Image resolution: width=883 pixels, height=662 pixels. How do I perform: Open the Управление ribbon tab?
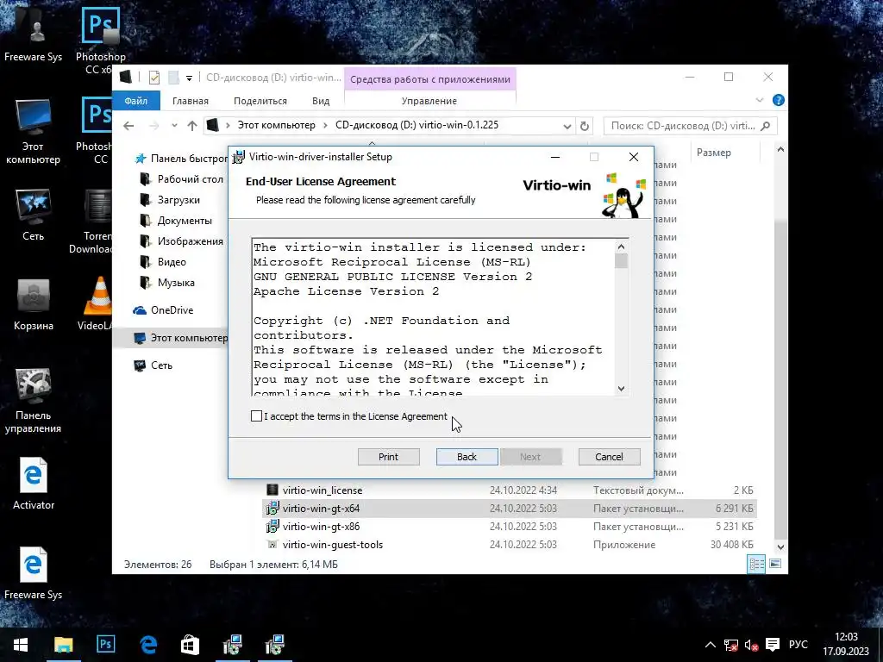click(x=429, y=101)
